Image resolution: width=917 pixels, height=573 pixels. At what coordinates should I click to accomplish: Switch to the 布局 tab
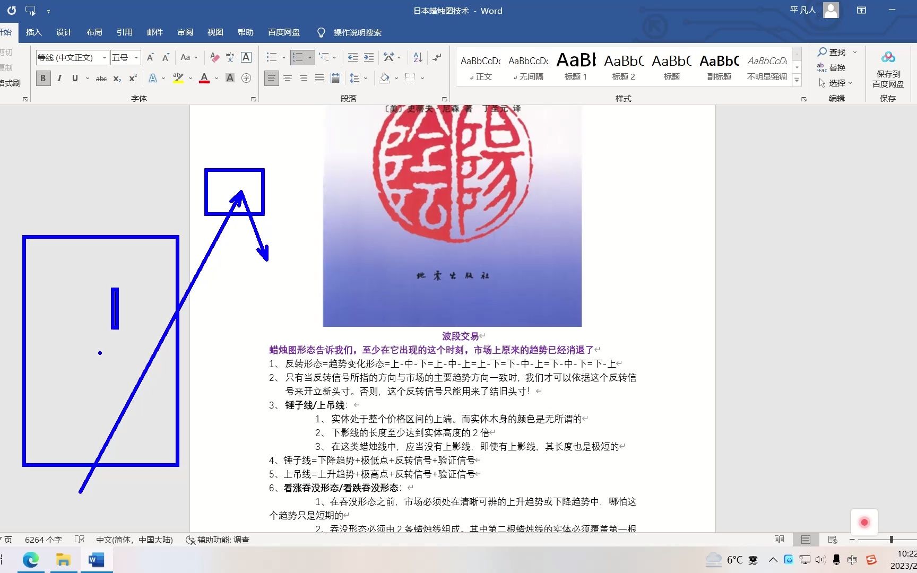point(94,32)
